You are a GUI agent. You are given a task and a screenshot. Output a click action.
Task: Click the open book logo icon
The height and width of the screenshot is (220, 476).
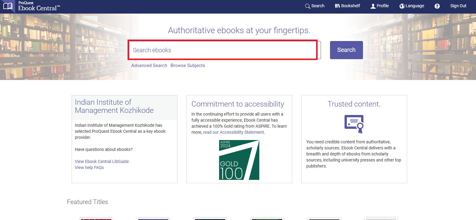[x=8, y=6]
